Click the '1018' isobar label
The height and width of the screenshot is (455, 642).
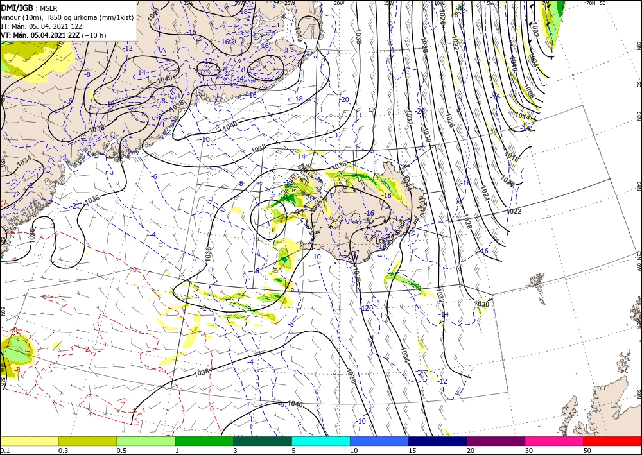pos(512,157)
